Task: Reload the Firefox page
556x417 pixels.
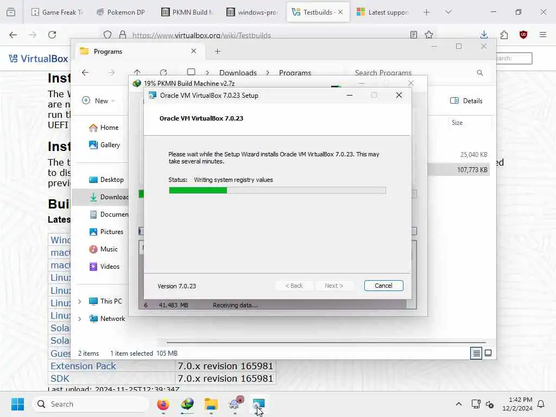Action: tap(52, 35)
